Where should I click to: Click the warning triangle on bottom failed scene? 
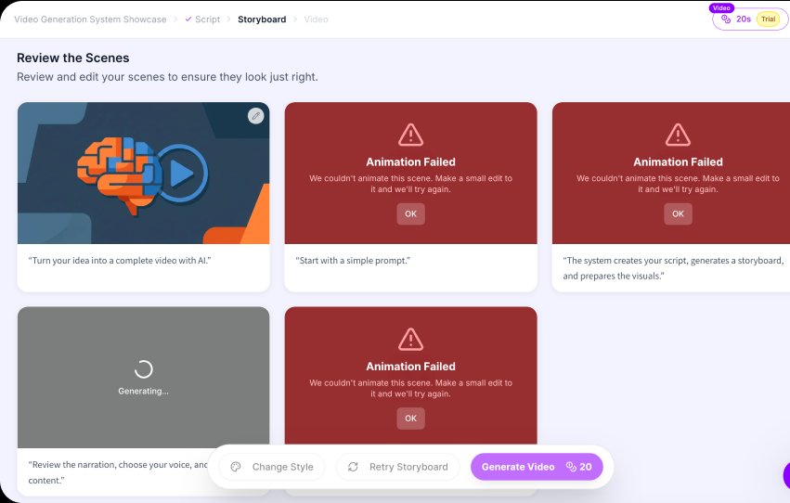pyautogui.click(x=410, y=339)
